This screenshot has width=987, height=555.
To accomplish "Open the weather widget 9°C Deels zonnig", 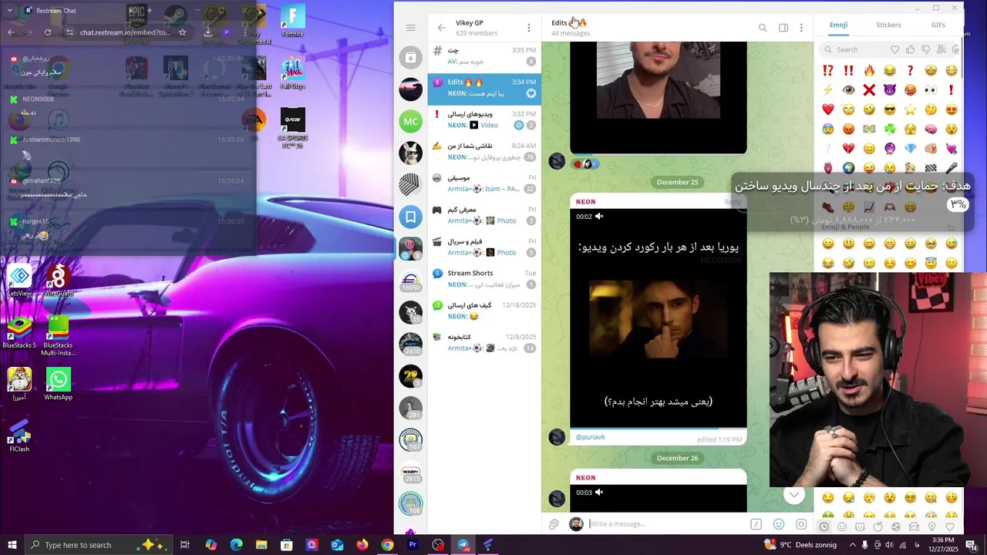I will tap(802, 545).
